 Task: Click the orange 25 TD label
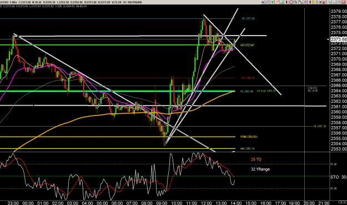256,159
